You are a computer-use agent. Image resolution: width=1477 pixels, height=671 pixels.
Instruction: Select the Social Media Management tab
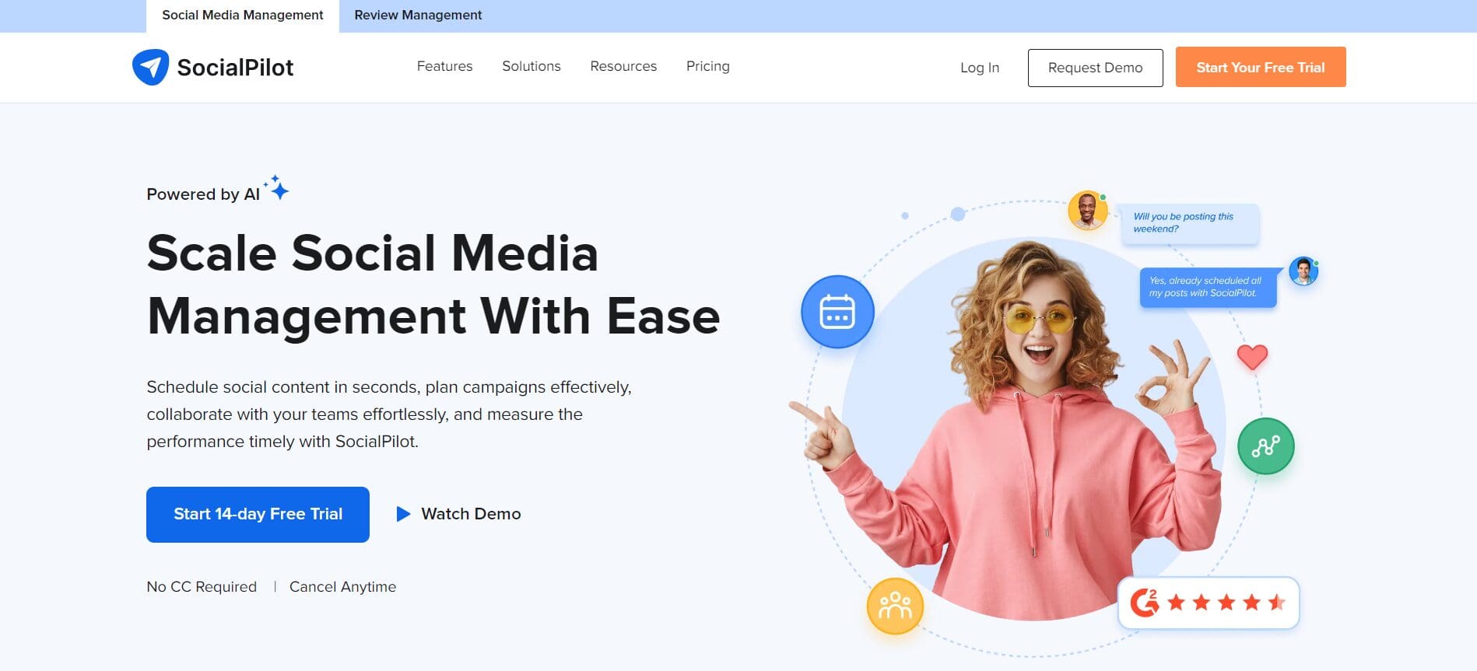(242, 16)
